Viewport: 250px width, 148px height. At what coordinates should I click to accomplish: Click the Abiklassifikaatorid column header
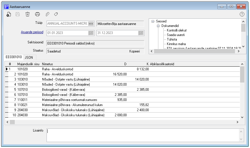coord(162,64)
